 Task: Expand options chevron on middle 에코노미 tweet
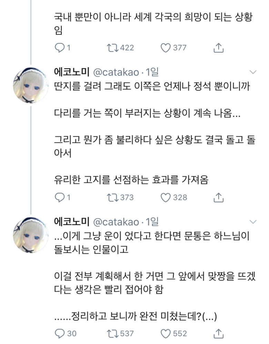click(x=253, y=72)
